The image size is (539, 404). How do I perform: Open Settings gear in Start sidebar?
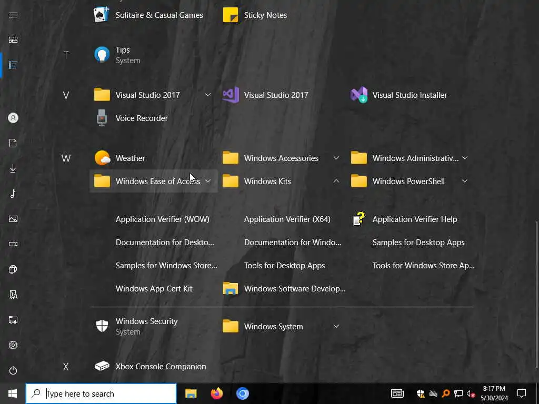[x=13, y=345]
